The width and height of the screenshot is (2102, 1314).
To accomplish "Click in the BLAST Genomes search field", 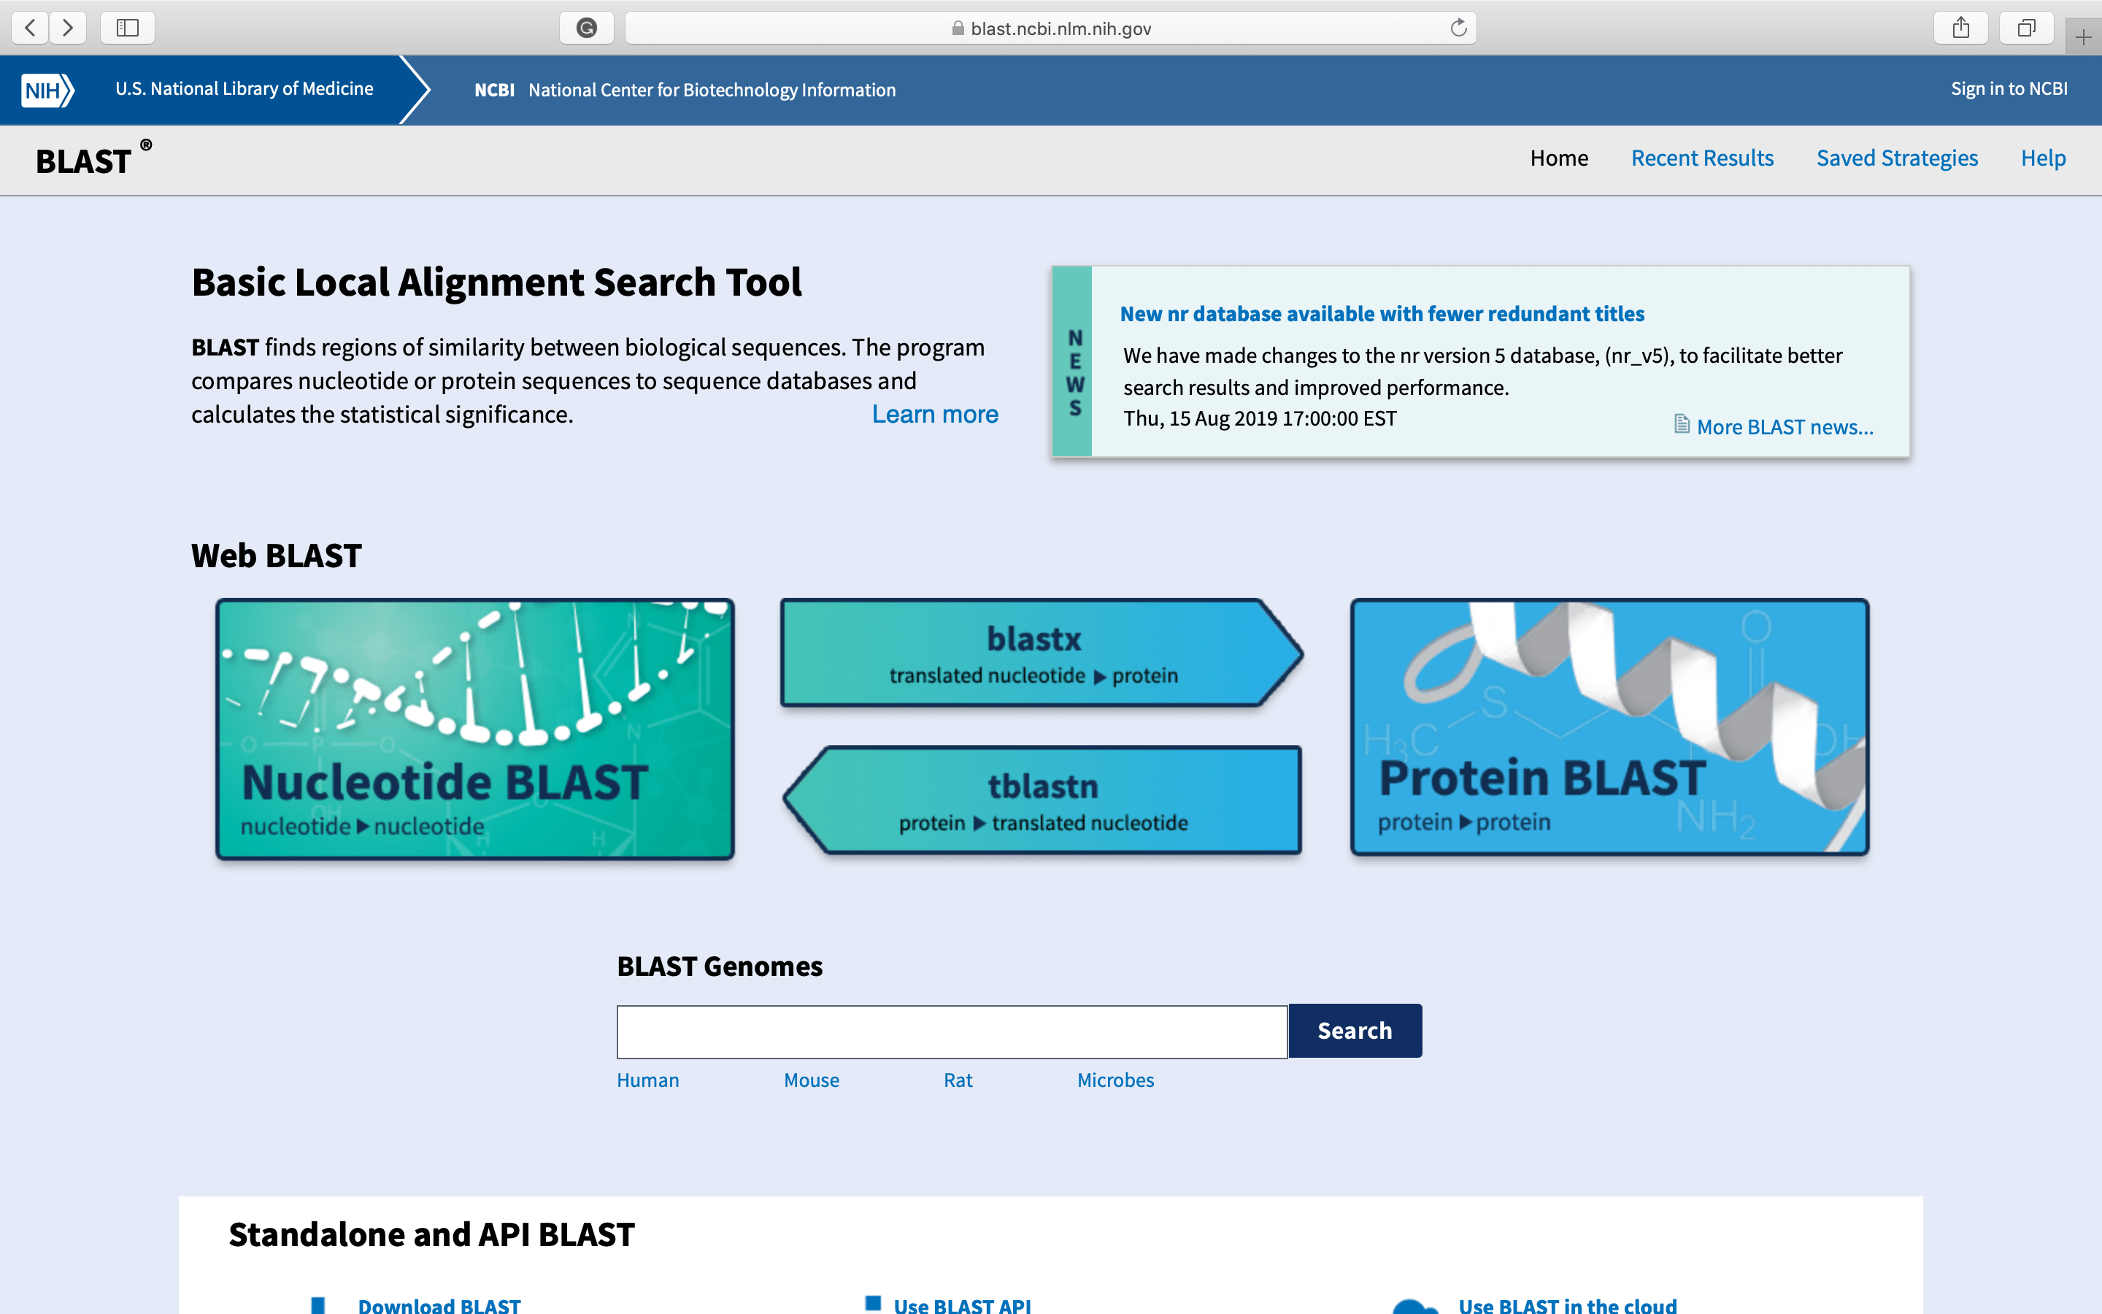I will [951, 1031].
